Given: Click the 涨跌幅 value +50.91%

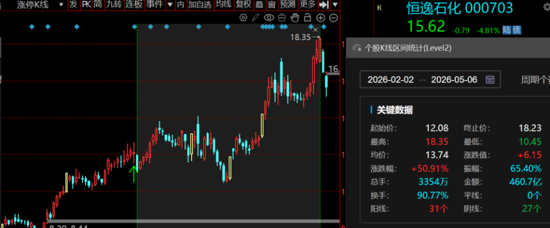Looking at the screenshot, I should [x=430, y=169].
